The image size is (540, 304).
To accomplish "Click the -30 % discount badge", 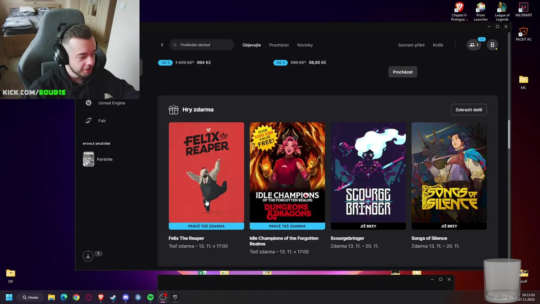I will pos(165,62).
